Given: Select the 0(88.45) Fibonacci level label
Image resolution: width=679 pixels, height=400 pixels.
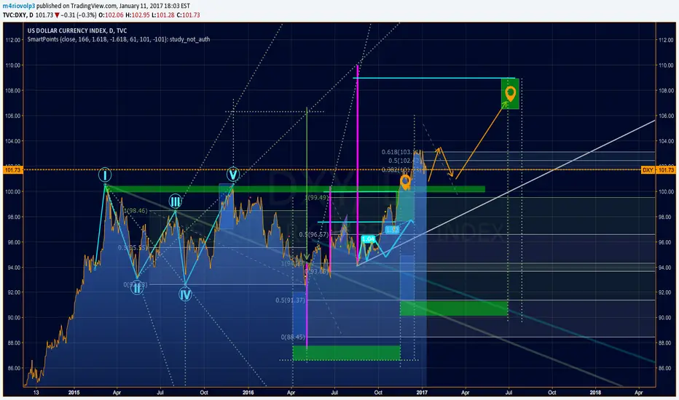Looking at the screenshot, I should (x=293, y=337).
